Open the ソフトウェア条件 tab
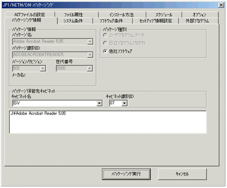This screenshot has width=227, height=188. click(x=113, y=21)
